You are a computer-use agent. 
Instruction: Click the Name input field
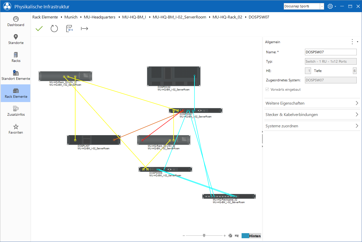tap(331, 52)
